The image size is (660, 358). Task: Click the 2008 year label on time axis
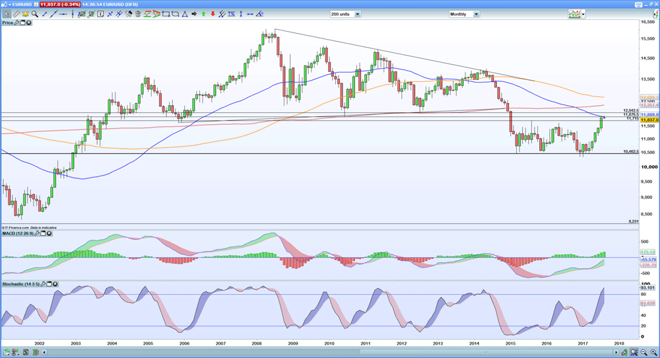click(x=257, y=343)
